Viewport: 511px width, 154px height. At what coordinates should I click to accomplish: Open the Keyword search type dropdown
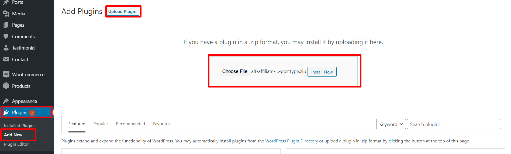pos(391,124)
